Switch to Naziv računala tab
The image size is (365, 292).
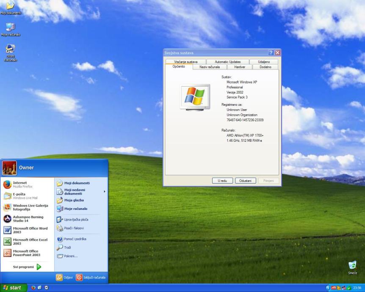[210, 67]
